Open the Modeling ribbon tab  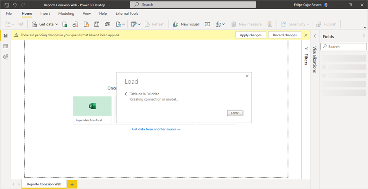click(x=66, y=14)
